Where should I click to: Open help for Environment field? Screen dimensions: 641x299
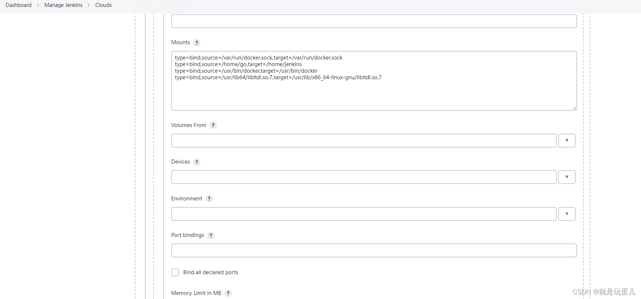tap(209, 199)
